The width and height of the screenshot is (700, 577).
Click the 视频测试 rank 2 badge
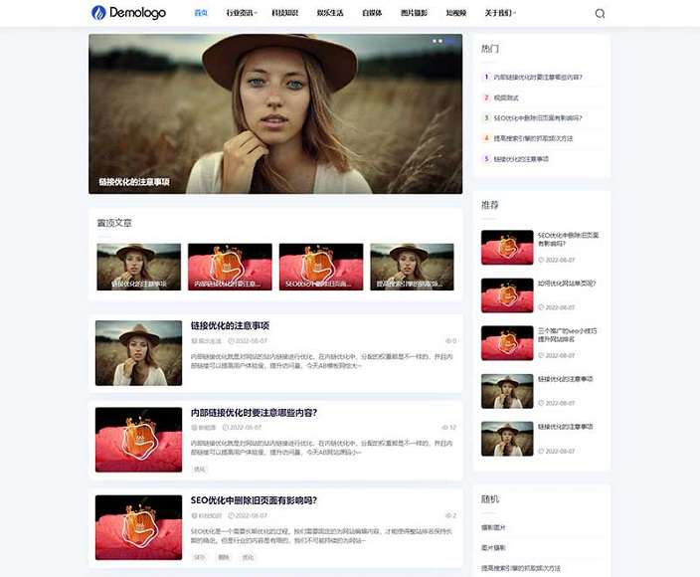(x=486, y=97)
